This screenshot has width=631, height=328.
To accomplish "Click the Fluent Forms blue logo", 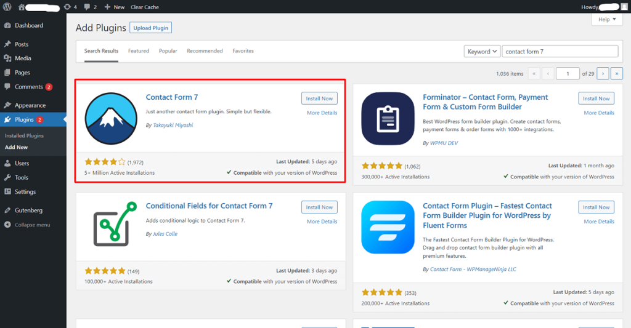I will tap(388, 227).
